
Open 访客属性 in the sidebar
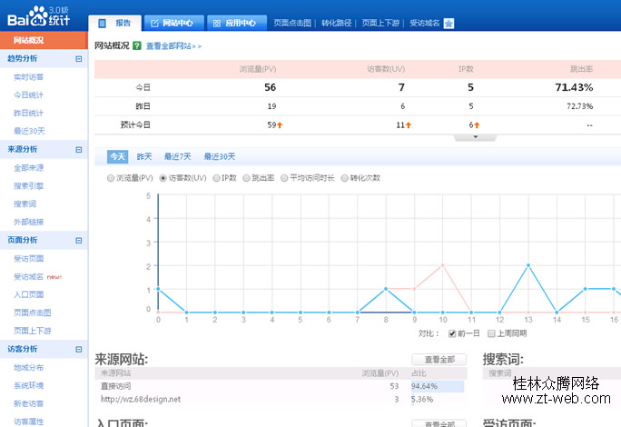(x=28, y=422)
